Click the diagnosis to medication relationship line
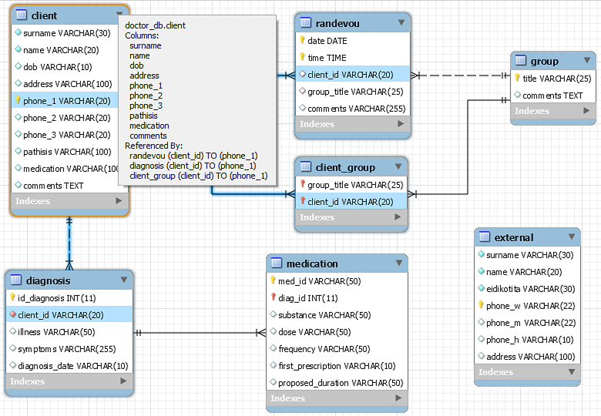The height and width of the screenshot is (416, 601). pos(200,333)
